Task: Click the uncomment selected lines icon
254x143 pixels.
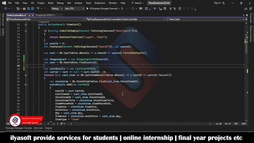Action: point(174,9)
